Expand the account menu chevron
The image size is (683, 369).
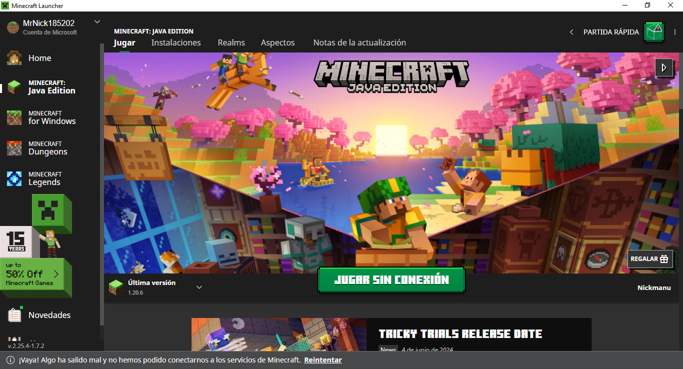coord(97,21)
